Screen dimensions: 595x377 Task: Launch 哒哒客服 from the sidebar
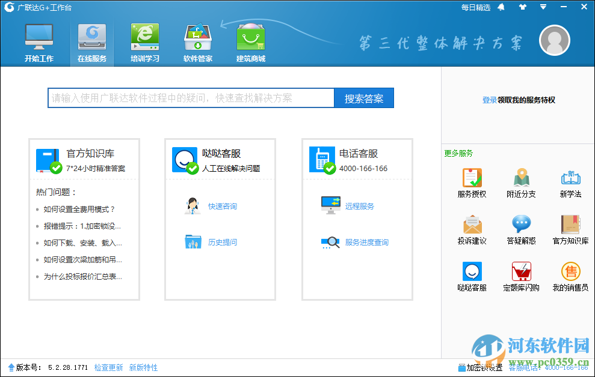472,272
